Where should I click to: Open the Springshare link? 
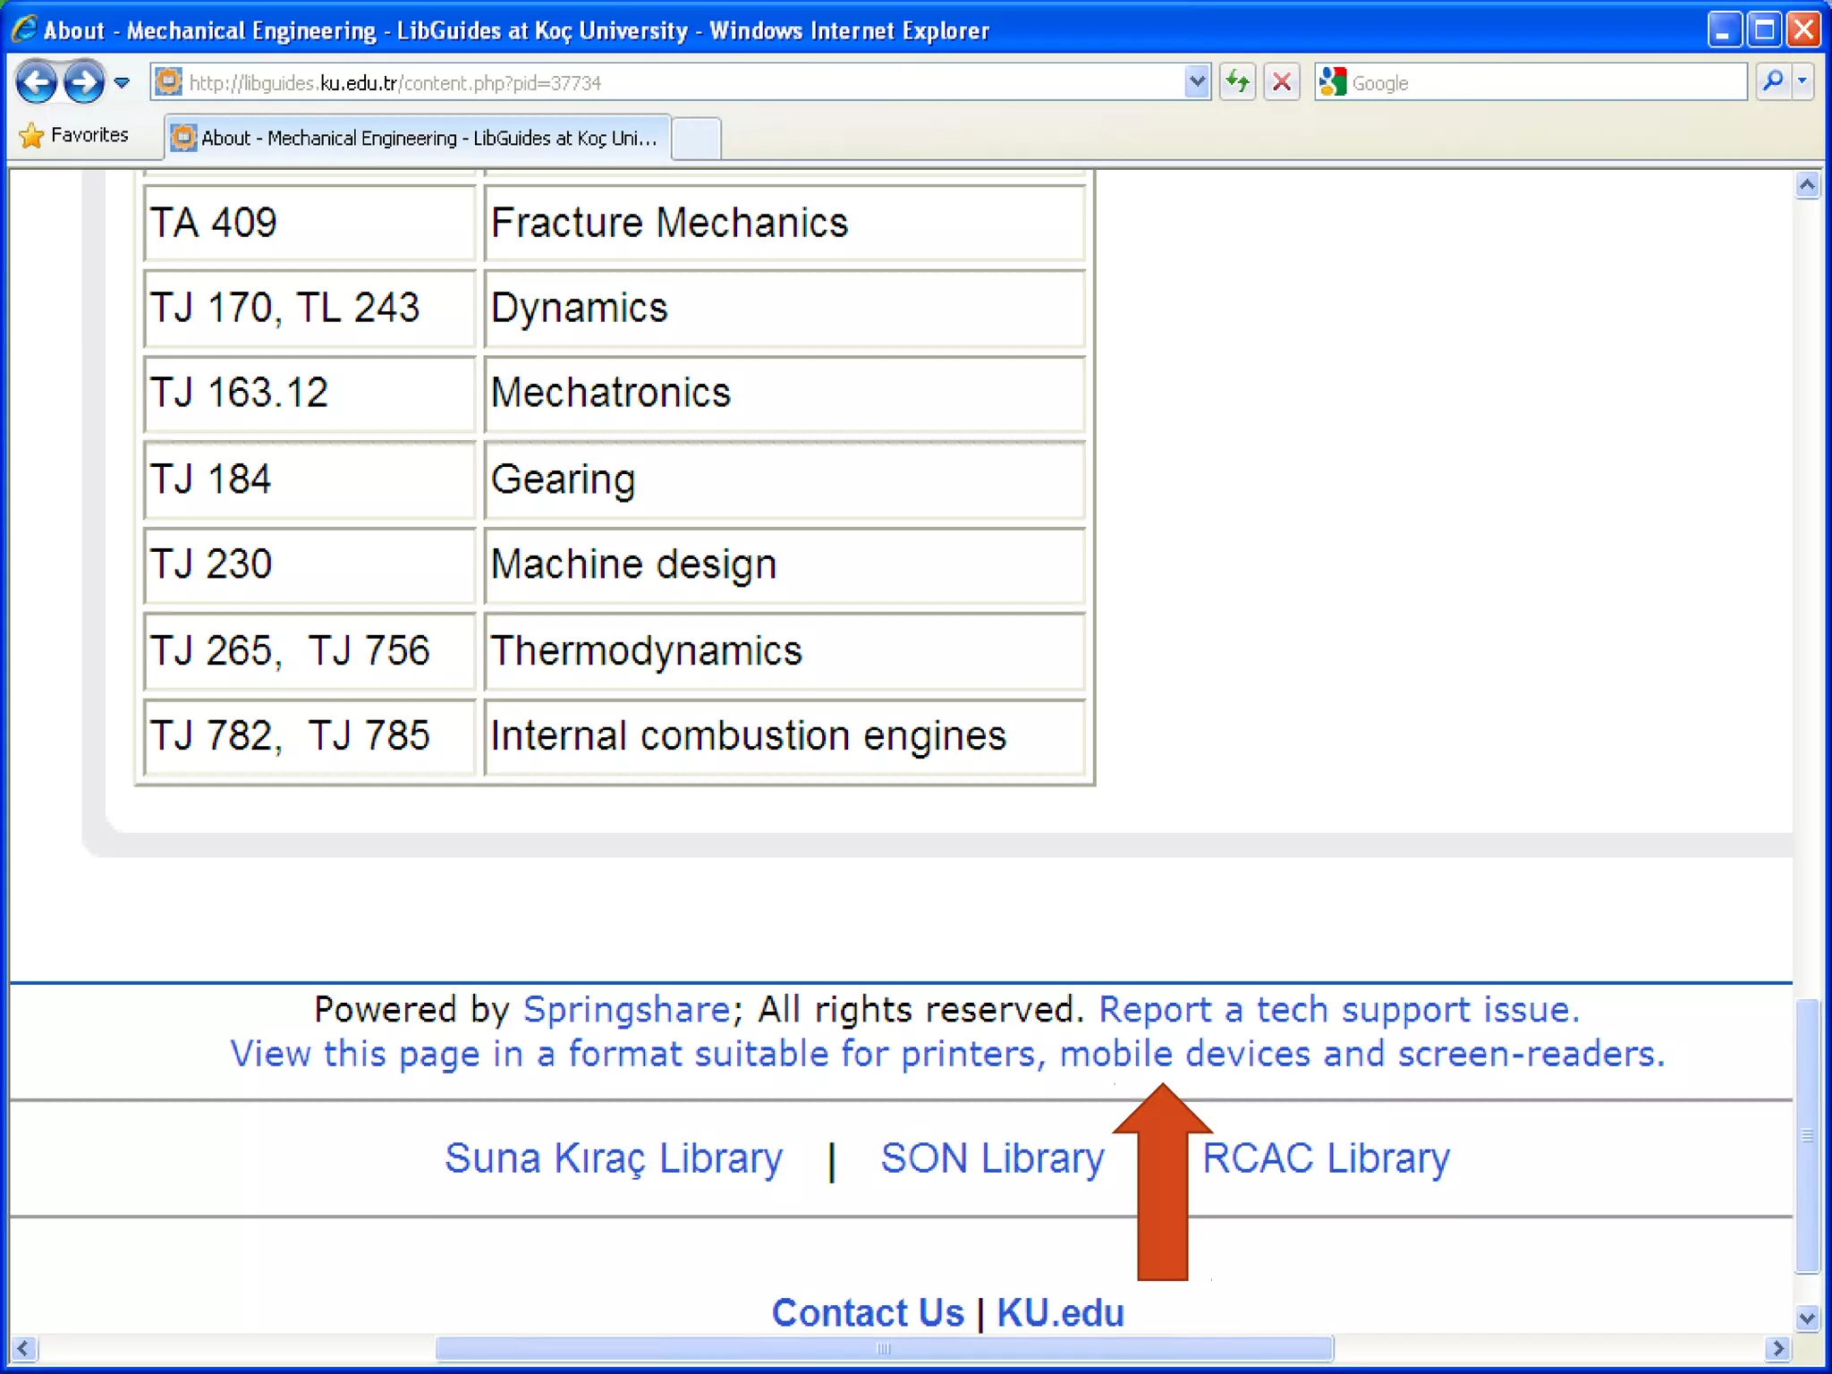(x=626, y=1009)
